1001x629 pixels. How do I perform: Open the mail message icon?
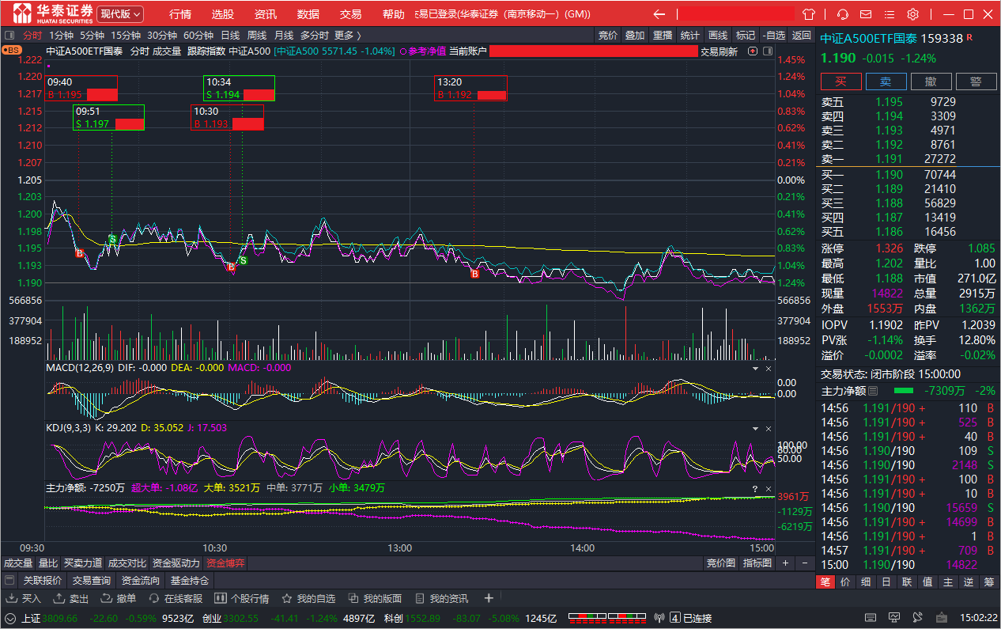tap(866, 14)
